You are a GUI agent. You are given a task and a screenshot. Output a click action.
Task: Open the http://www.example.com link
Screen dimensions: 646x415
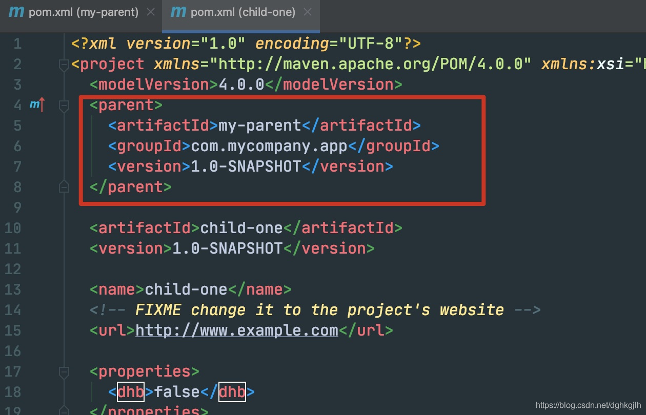point(237,330)
